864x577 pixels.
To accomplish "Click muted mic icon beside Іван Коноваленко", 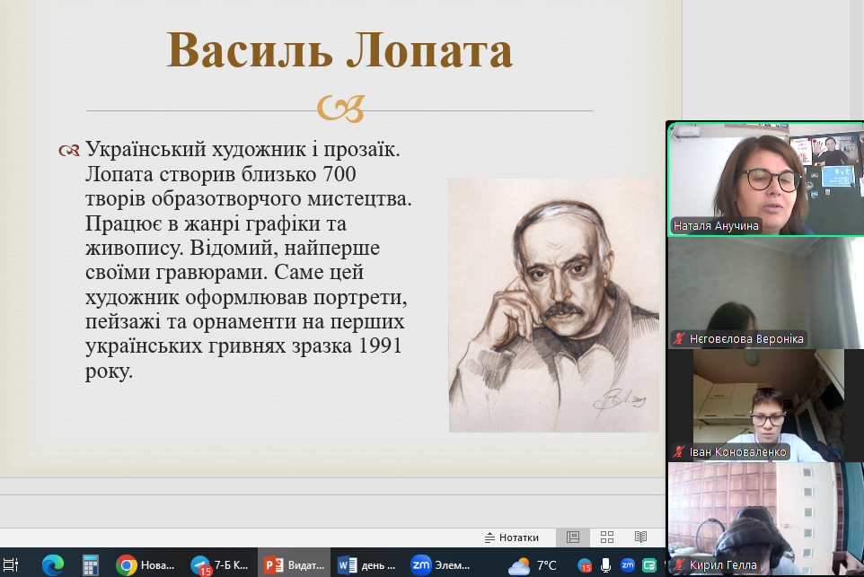I will 679,452.
